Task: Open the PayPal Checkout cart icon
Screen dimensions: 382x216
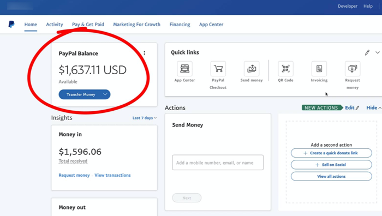Action: click(218, 69)
